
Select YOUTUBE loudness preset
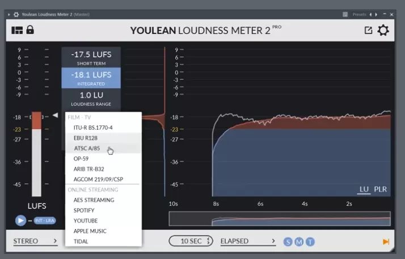(x=103, y=221)
